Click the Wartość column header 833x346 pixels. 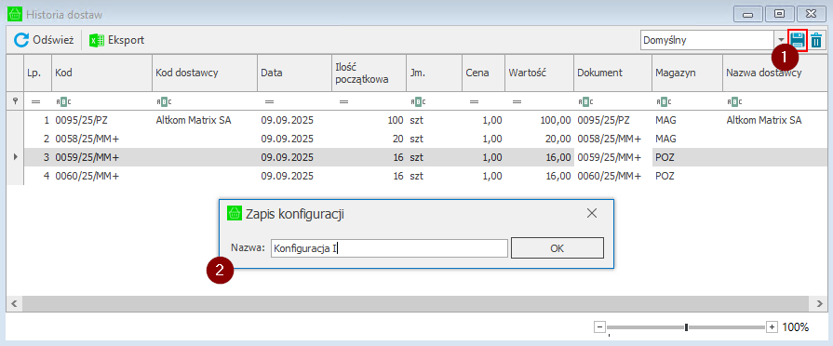[x=539, y=73]
